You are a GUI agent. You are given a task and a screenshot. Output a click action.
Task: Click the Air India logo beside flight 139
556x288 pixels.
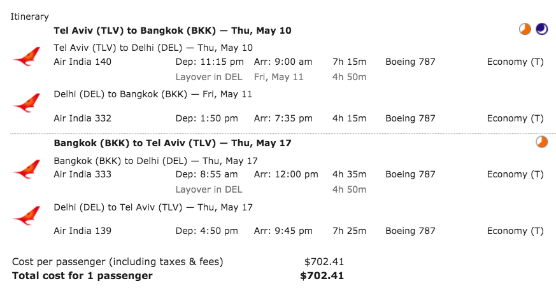27,216
